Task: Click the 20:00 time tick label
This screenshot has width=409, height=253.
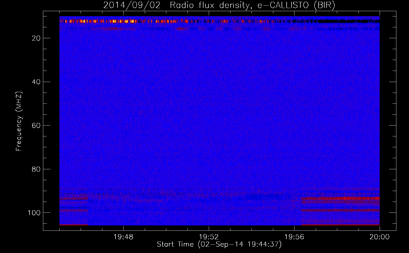Action: [379, 237]
